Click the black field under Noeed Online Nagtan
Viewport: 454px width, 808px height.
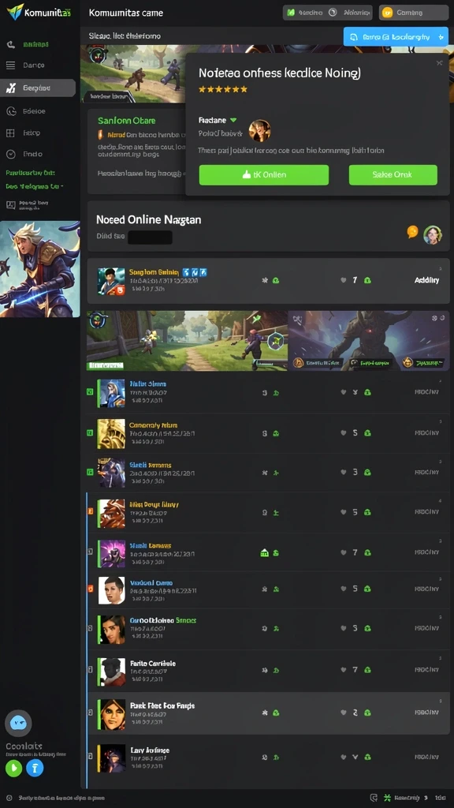click(x=150, y=238)
